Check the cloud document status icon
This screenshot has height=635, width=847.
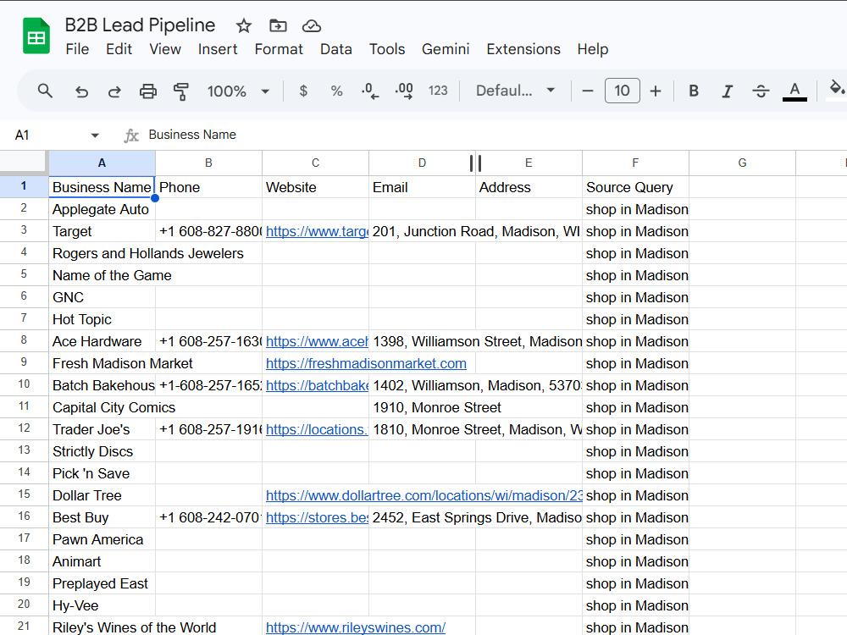coord(311,26)
